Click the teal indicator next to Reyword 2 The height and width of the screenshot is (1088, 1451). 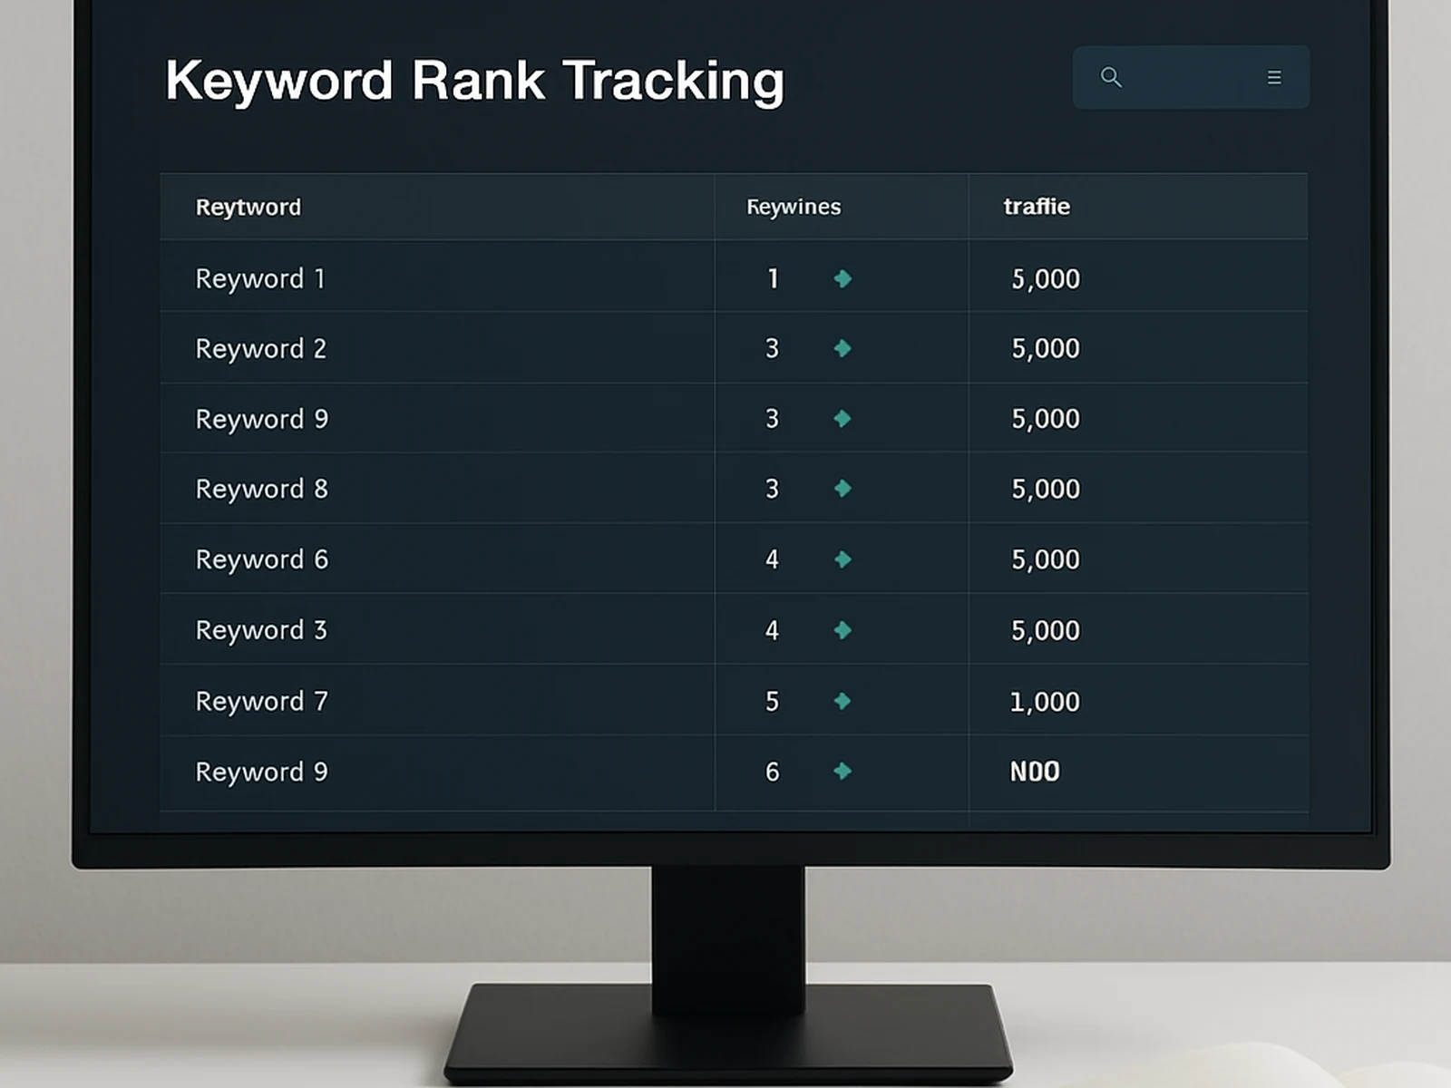[x=842, y=349]
